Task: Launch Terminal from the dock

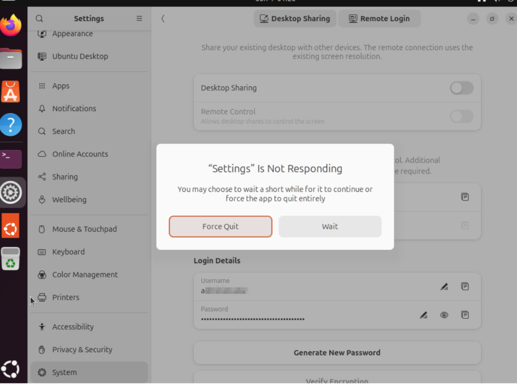Action: (11, 158)
